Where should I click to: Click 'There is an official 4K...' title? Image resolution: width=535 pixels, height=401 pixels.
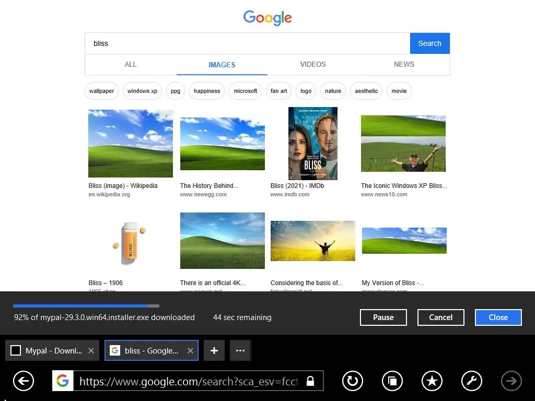tap(213, 283)
